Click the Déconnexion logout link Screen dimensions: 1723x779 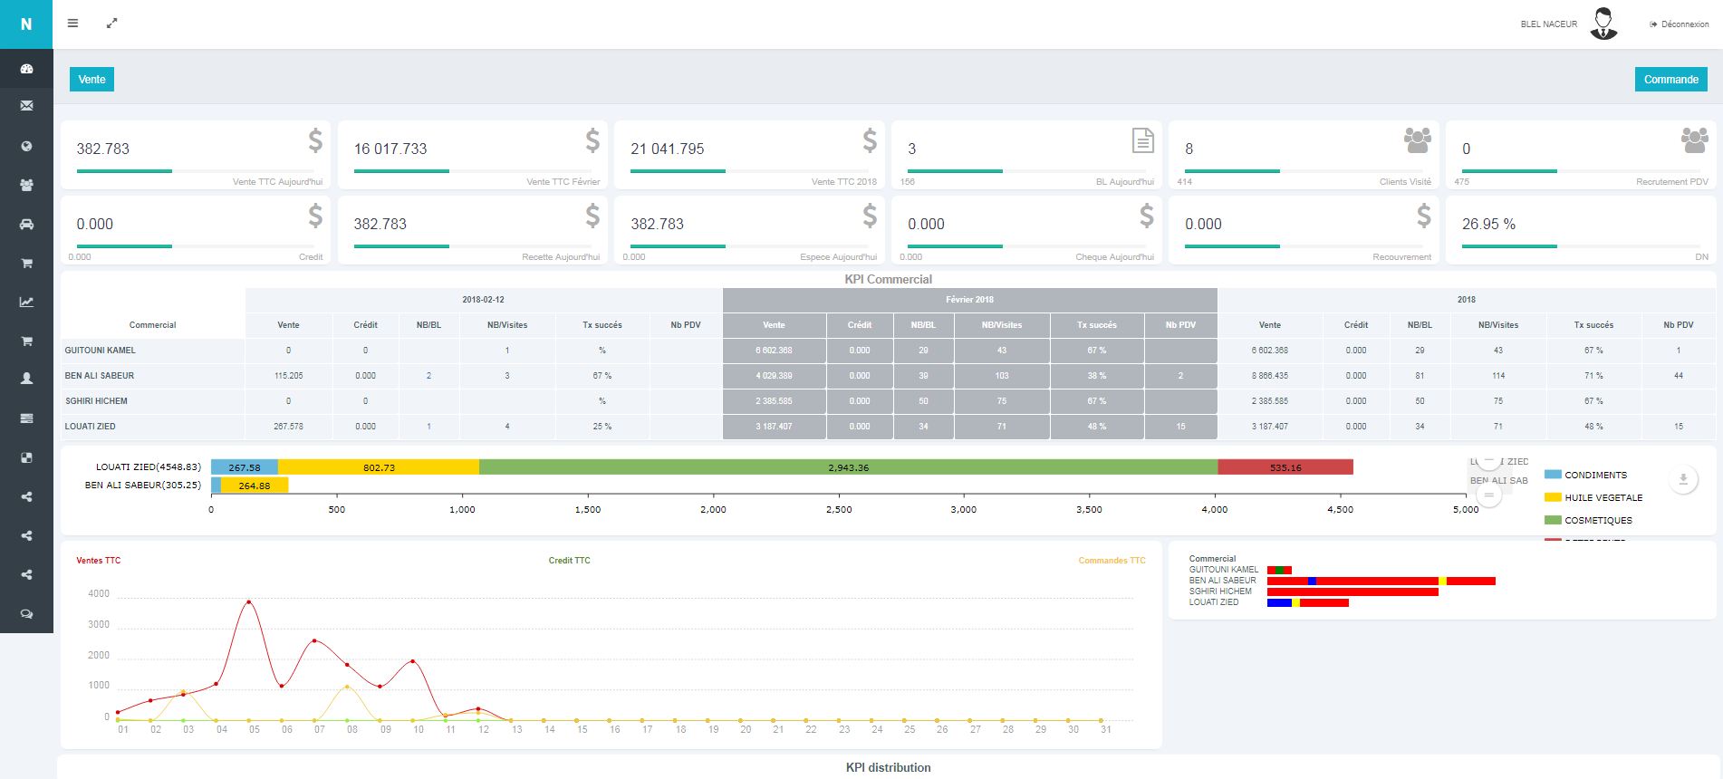[x=1680, y=24]
